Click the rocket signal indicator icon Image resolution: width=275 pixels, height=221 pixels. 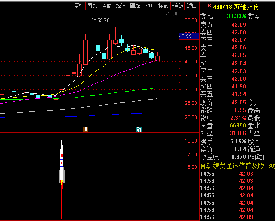[62, 165]
